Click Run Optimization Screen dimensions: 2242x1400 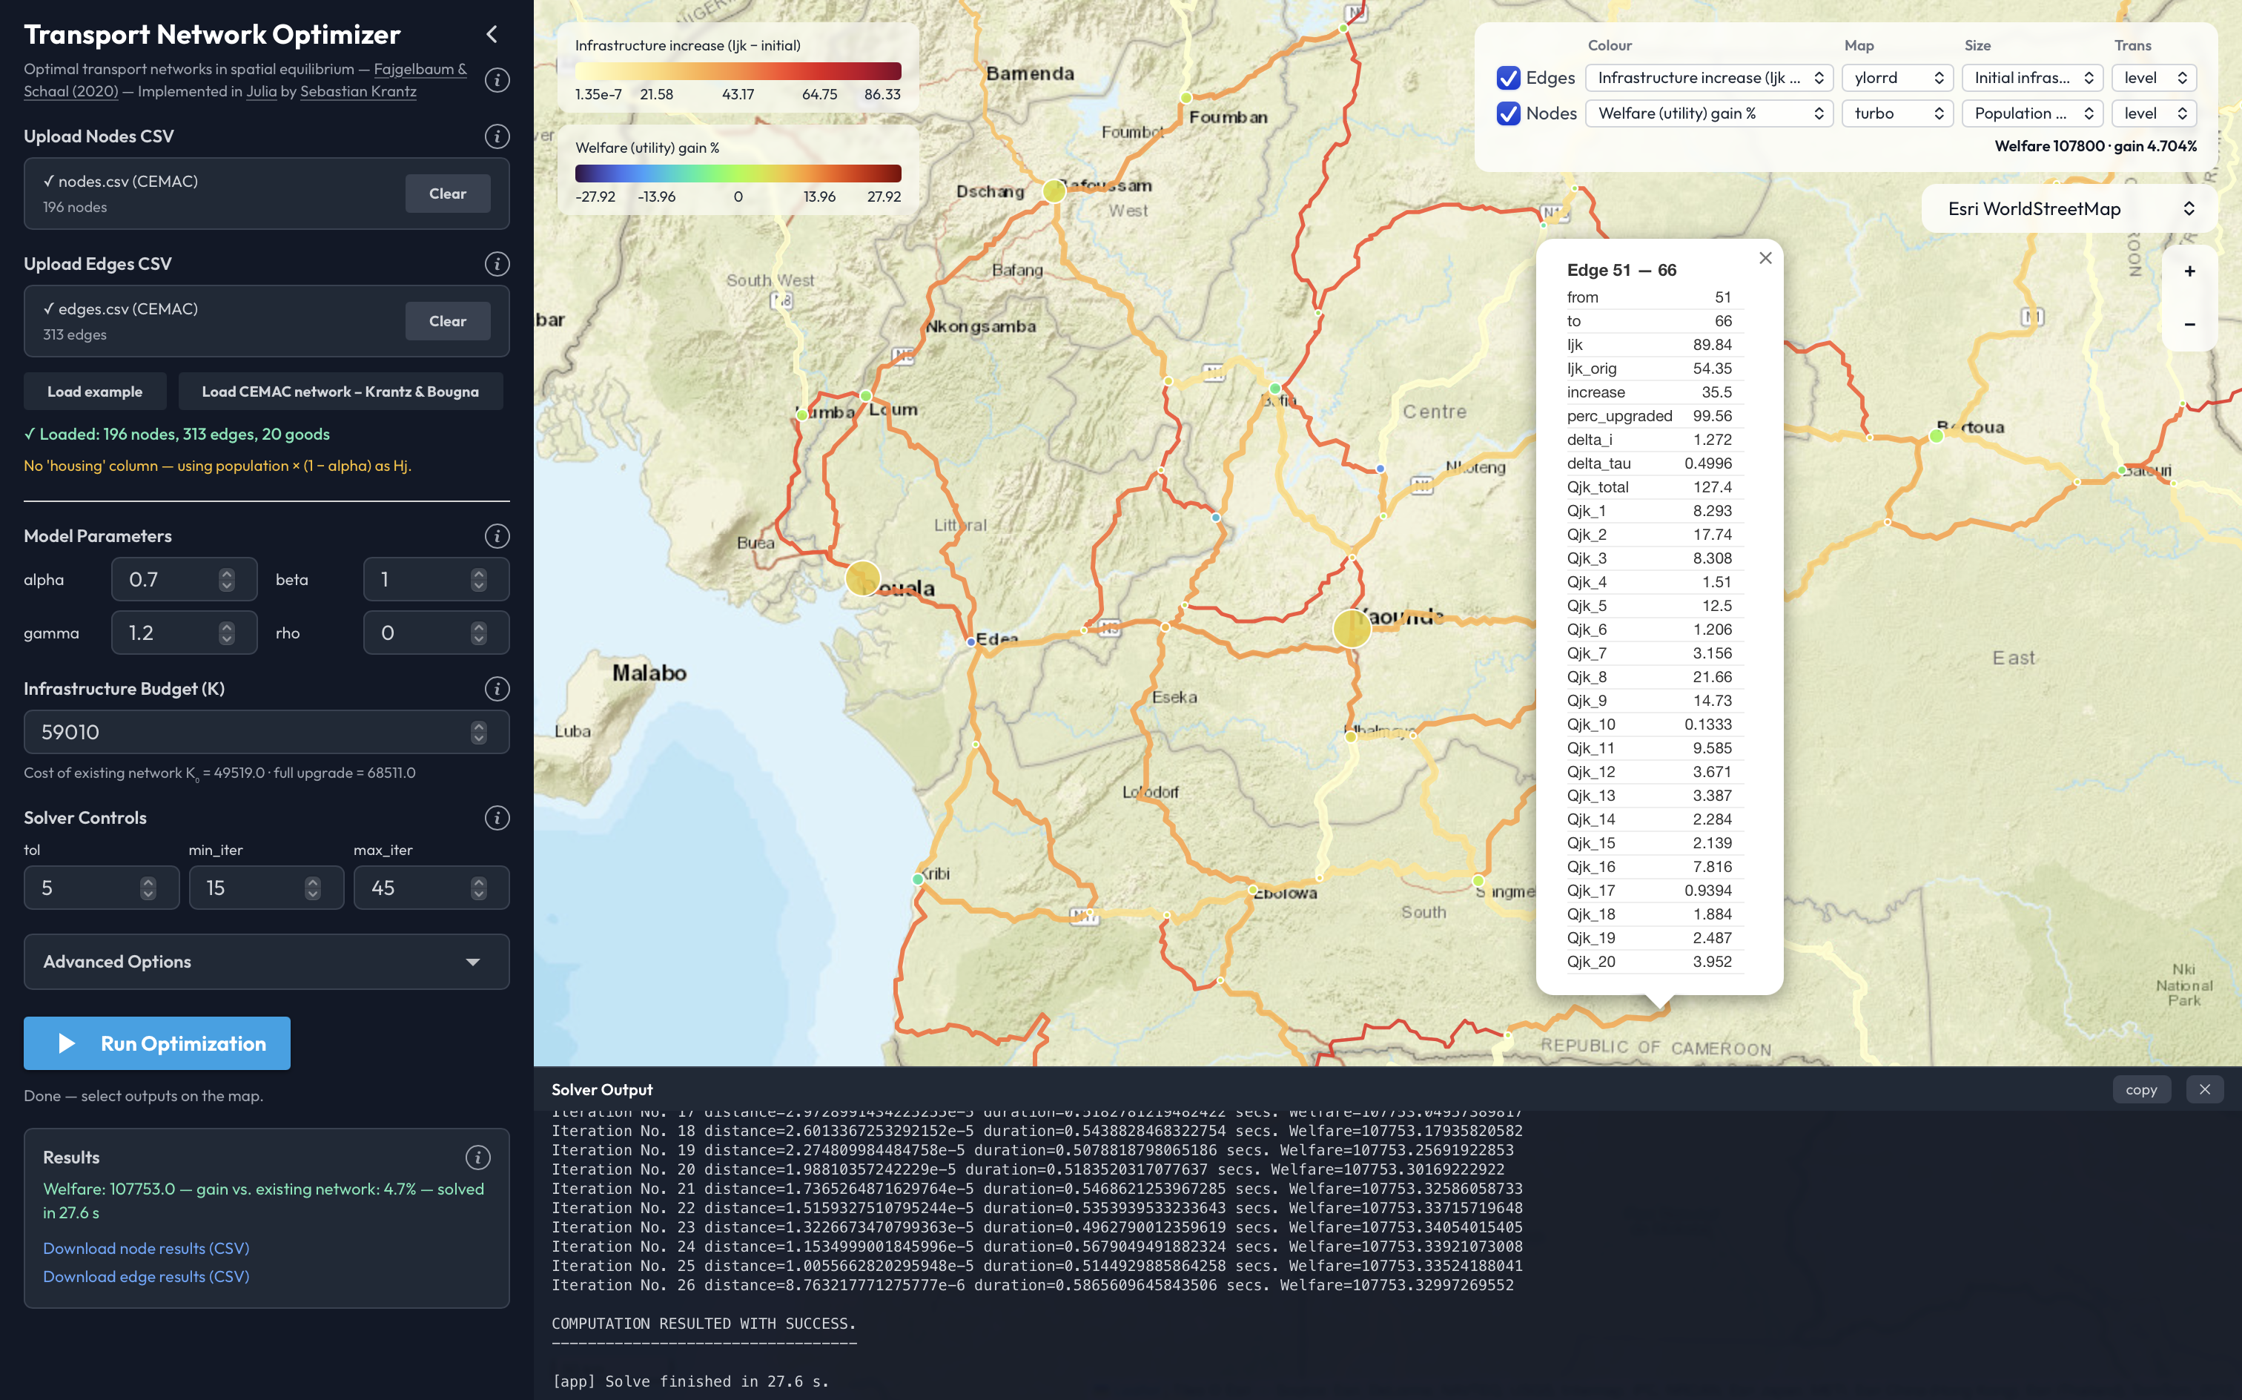coord(157,1043)
